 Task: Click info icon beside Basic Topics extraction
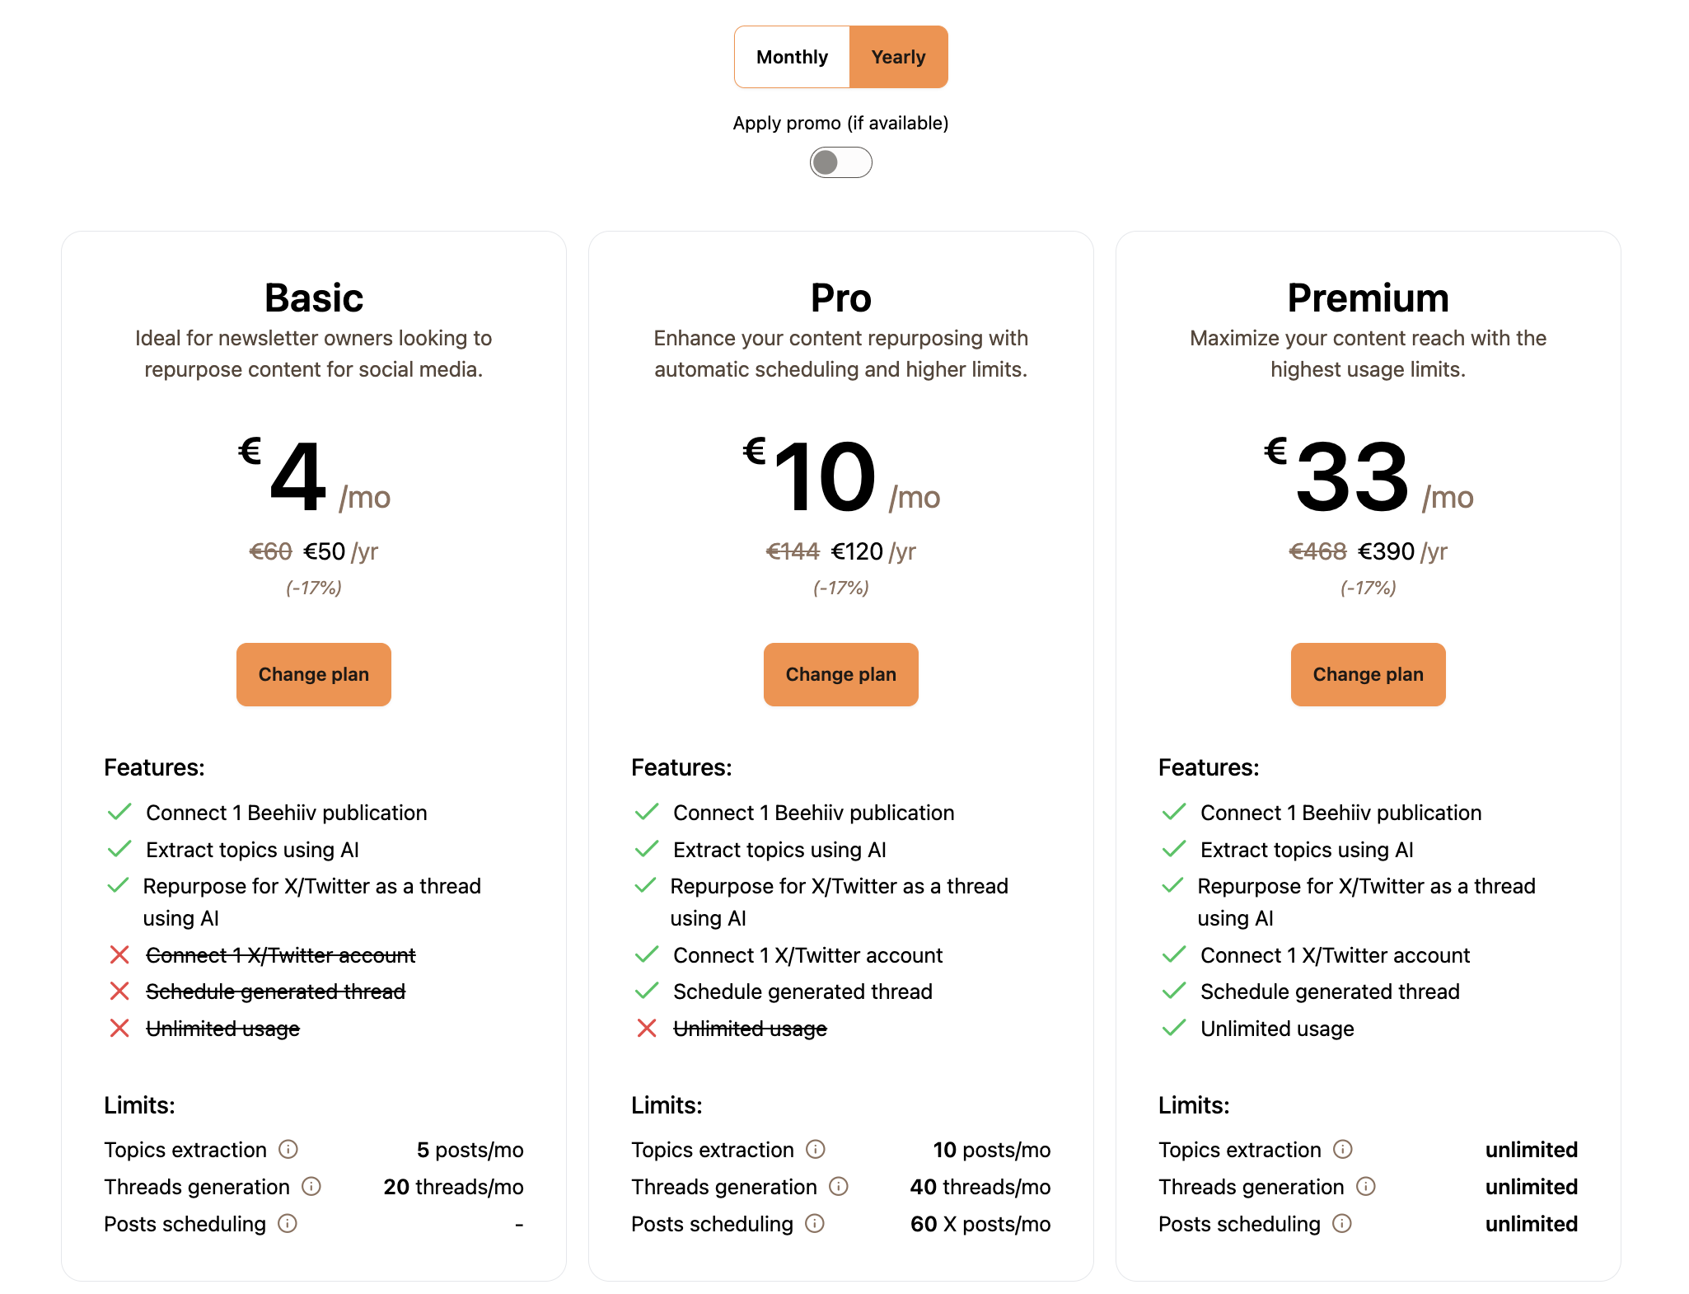pos(288,1149)
